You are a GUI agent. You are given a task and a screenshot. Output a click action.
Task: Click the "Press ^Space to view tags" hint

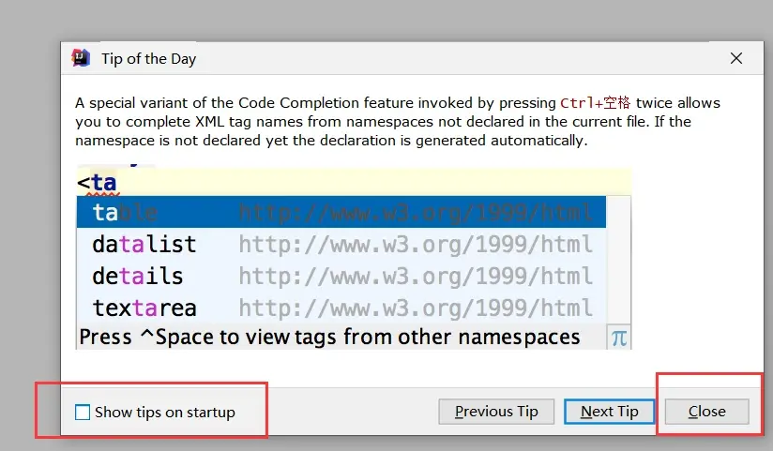click(329, 338)
